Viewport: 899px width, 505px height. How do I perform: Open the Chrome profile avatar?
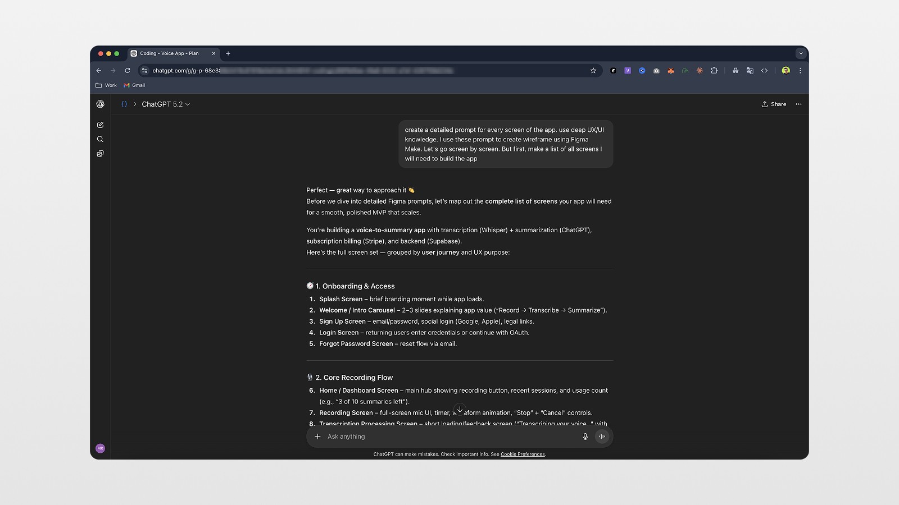coord(786,71)
